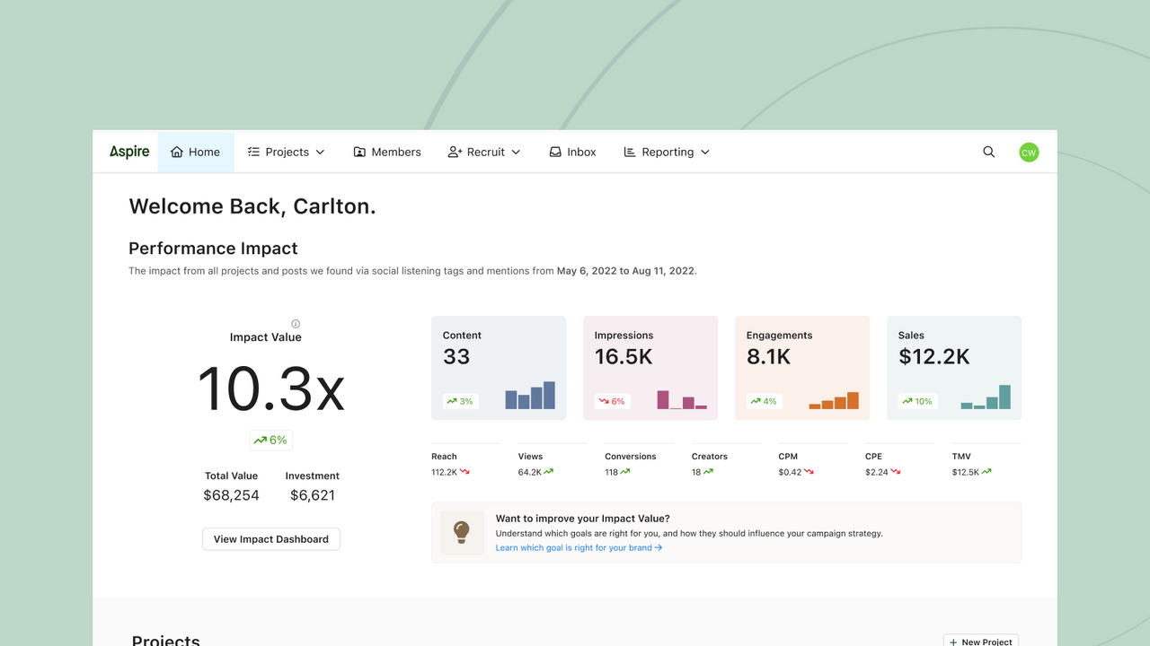Click the Members badge icon
1150x646 pixels.
[358, 152]
